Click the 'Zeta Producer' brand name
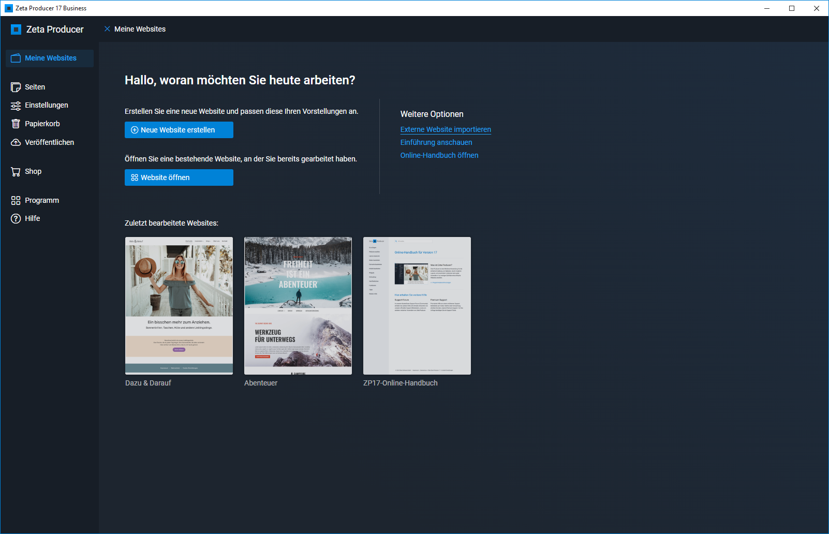This screenshot has width=829, height=534. (55, 29)
